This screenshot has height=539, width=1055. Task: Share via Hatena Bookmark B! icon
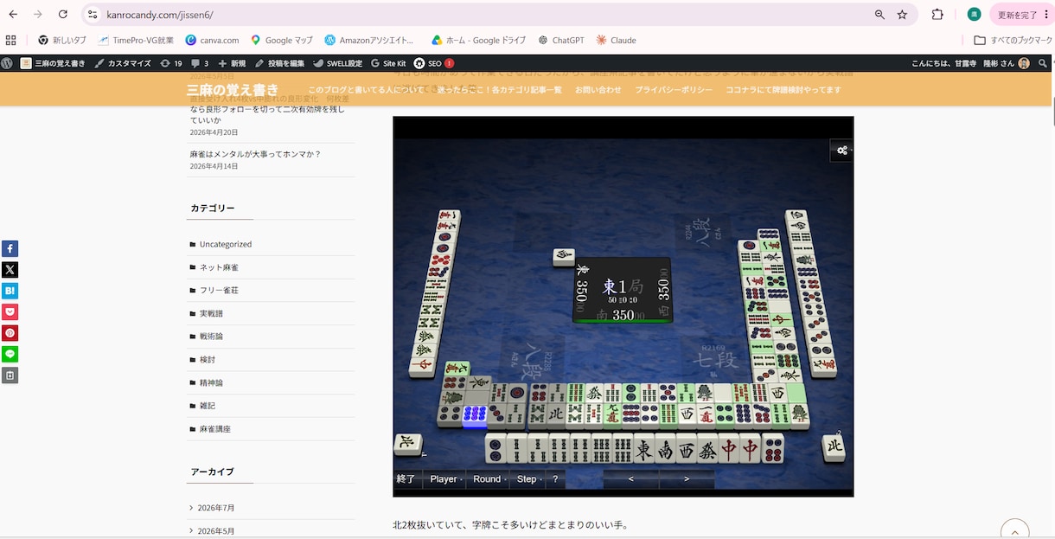10,291
